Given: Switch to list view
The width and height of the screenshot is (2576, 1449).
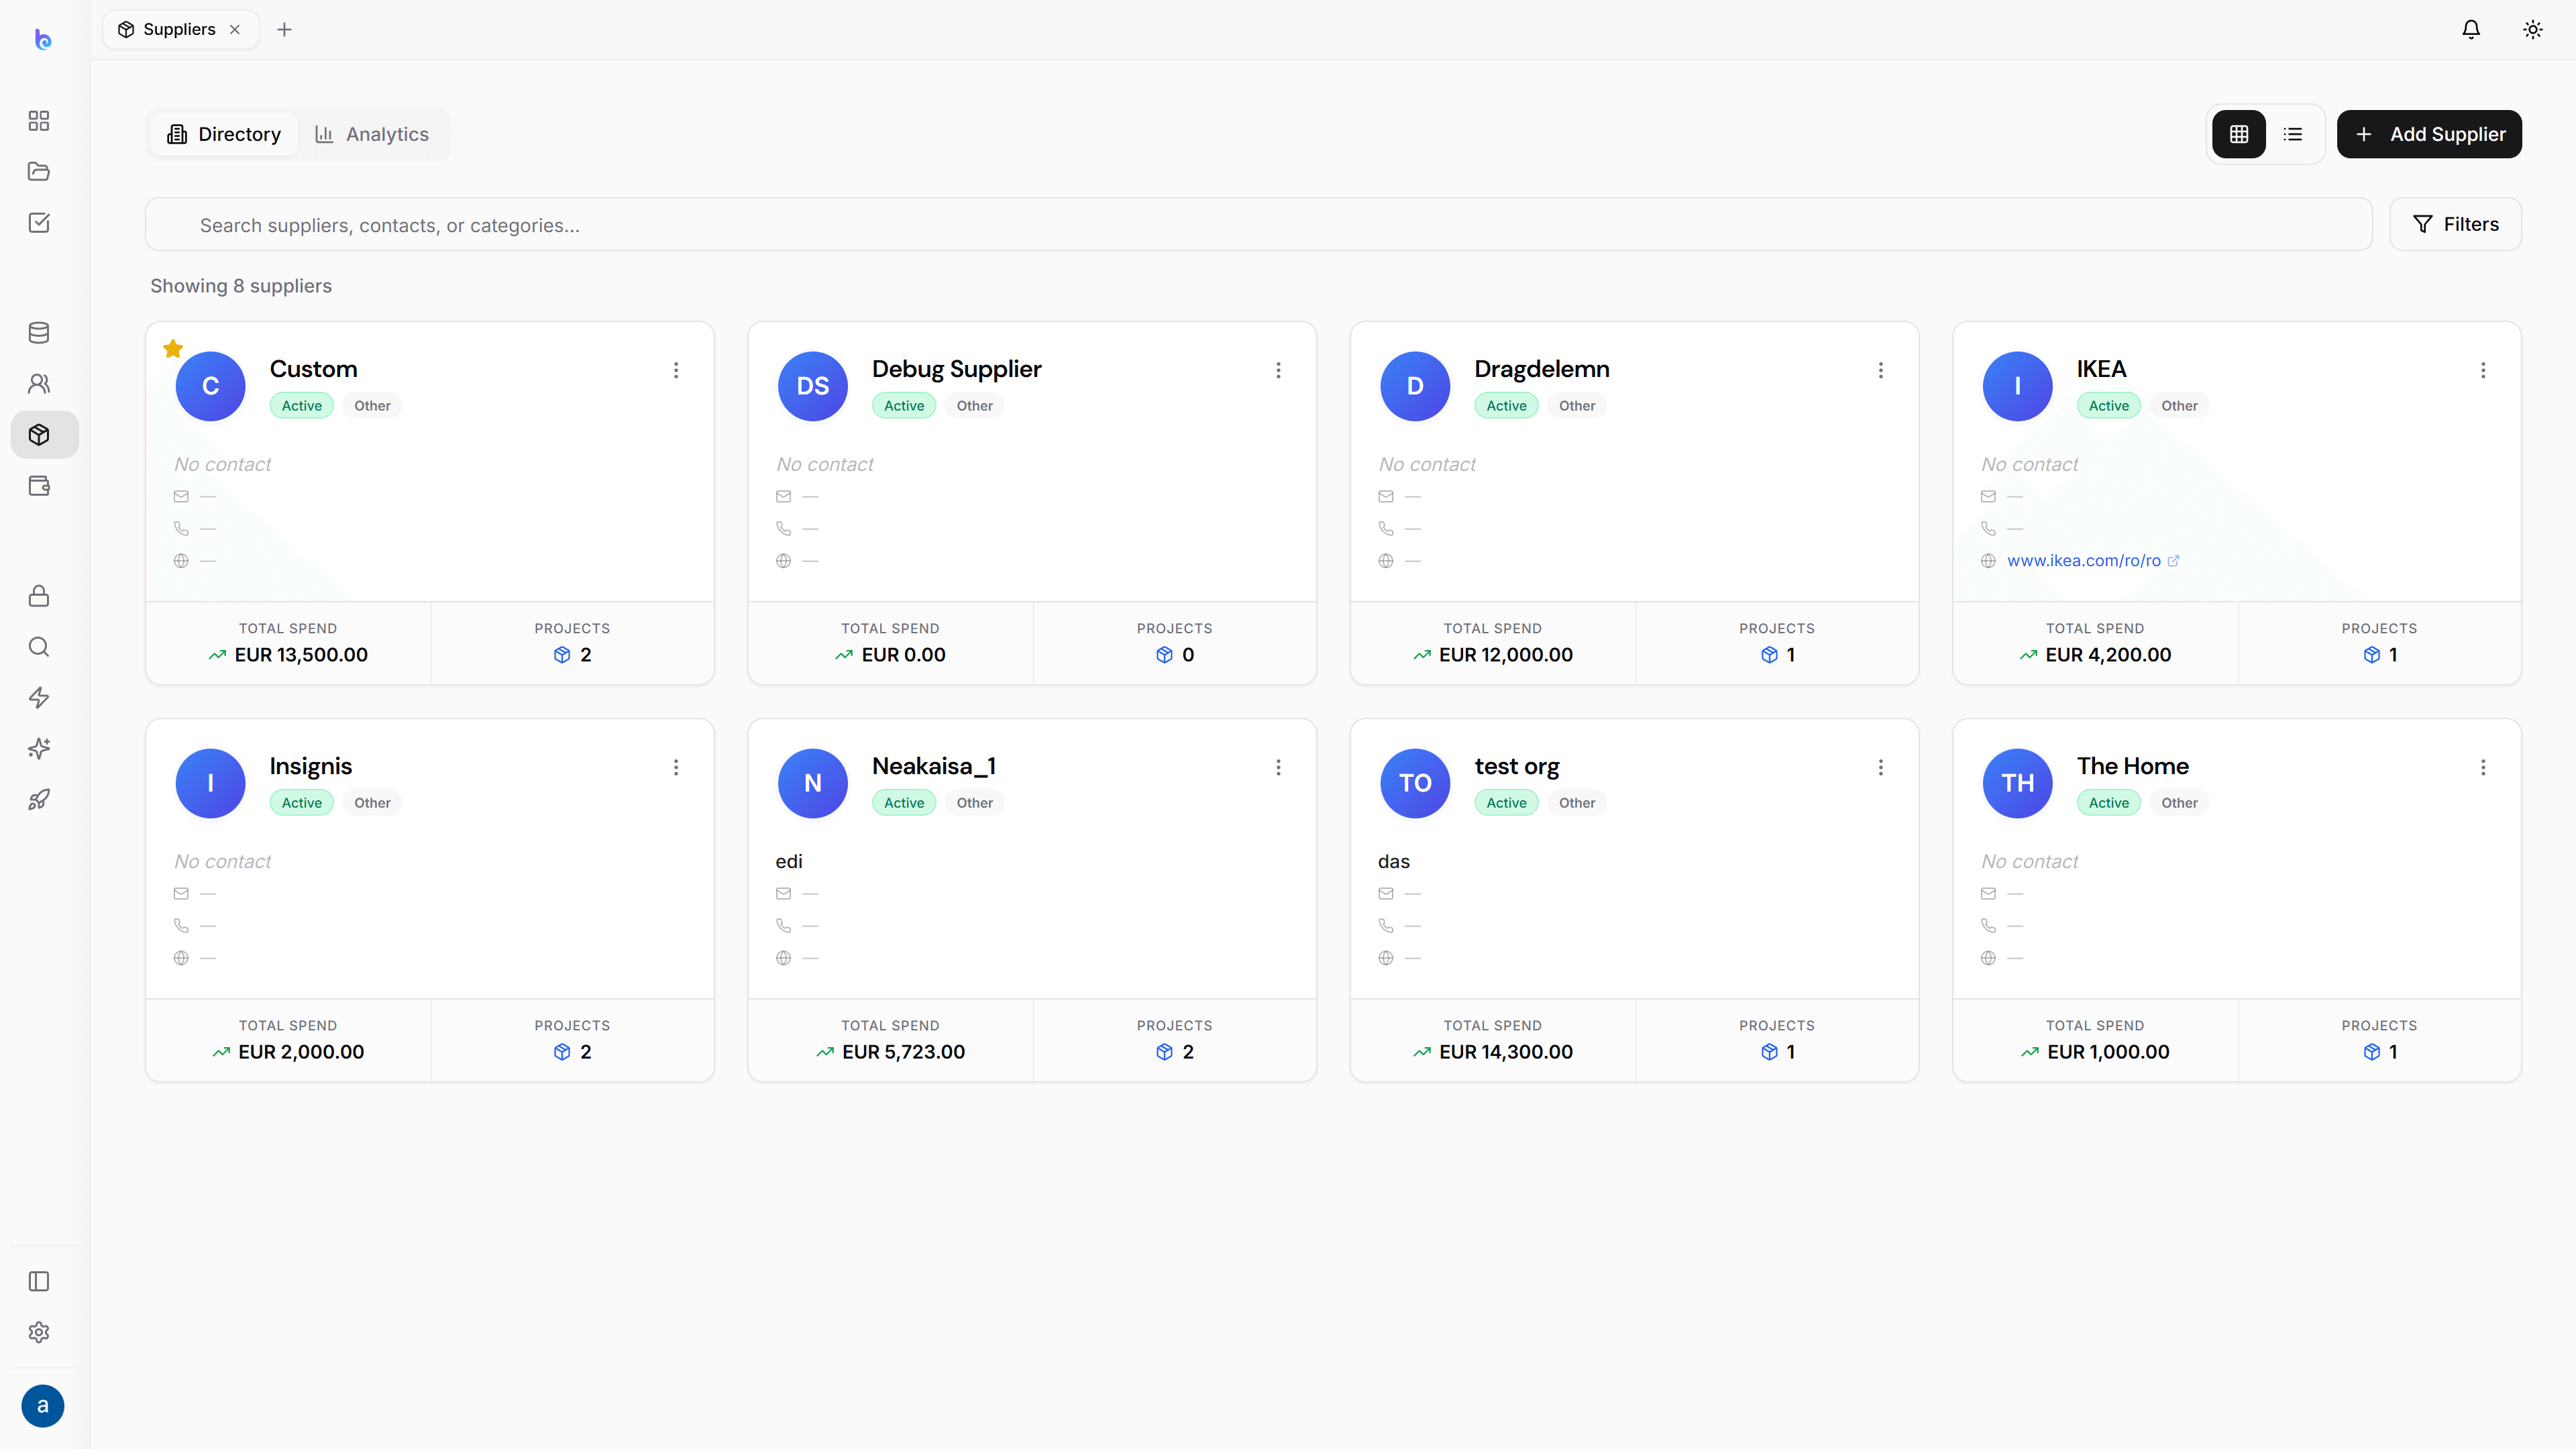Looking at the screenshot, I should point(2293,134).
